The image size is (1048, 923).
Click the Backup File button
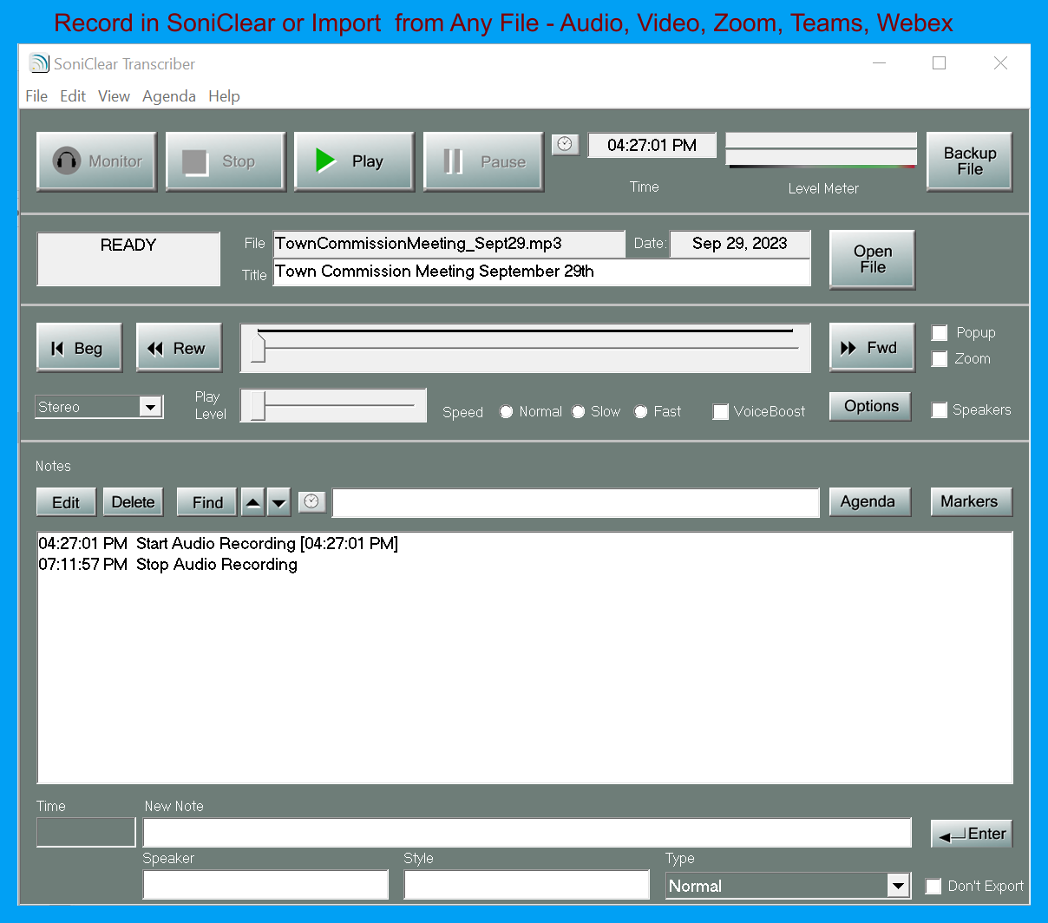969,160
